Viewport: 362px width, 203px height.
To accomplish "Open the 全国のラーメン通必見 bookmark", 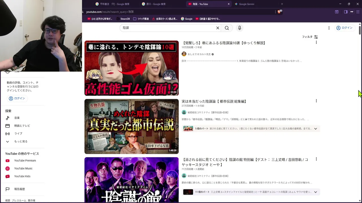I will [165, 19].
